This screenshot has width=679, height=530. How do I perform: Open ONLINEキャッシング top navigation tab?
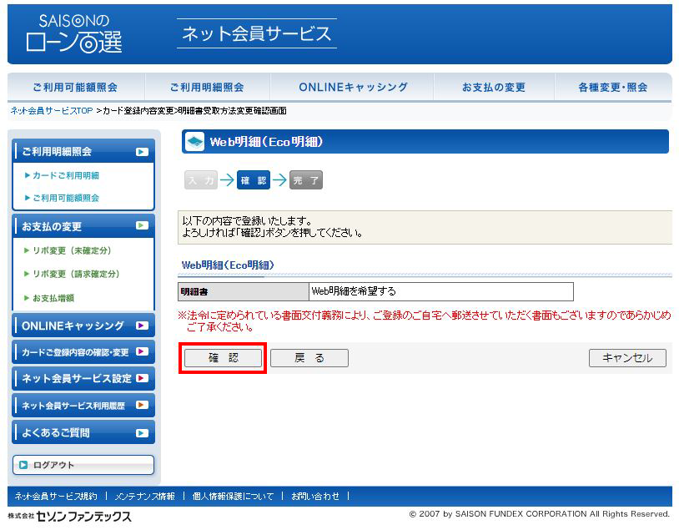pyautogui.click(x=353, y=87)
